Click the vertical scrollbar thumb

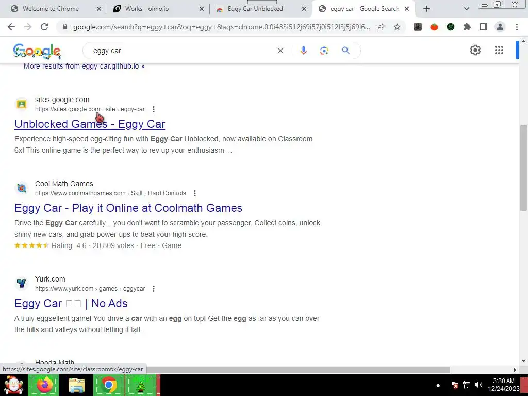tap(523, 168)
